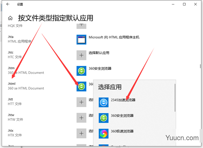This screenshot has height=148, width=203.
Task: Click the .hta file type entry
Action: point(19,39)
